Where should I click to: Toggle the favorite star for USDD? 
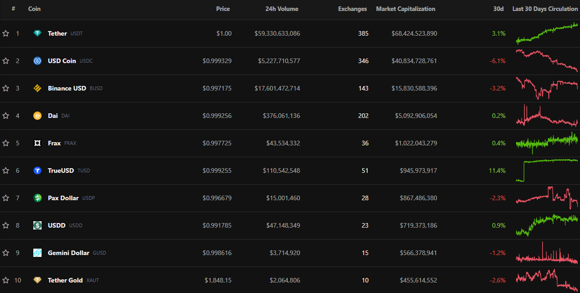coord(6,225)
